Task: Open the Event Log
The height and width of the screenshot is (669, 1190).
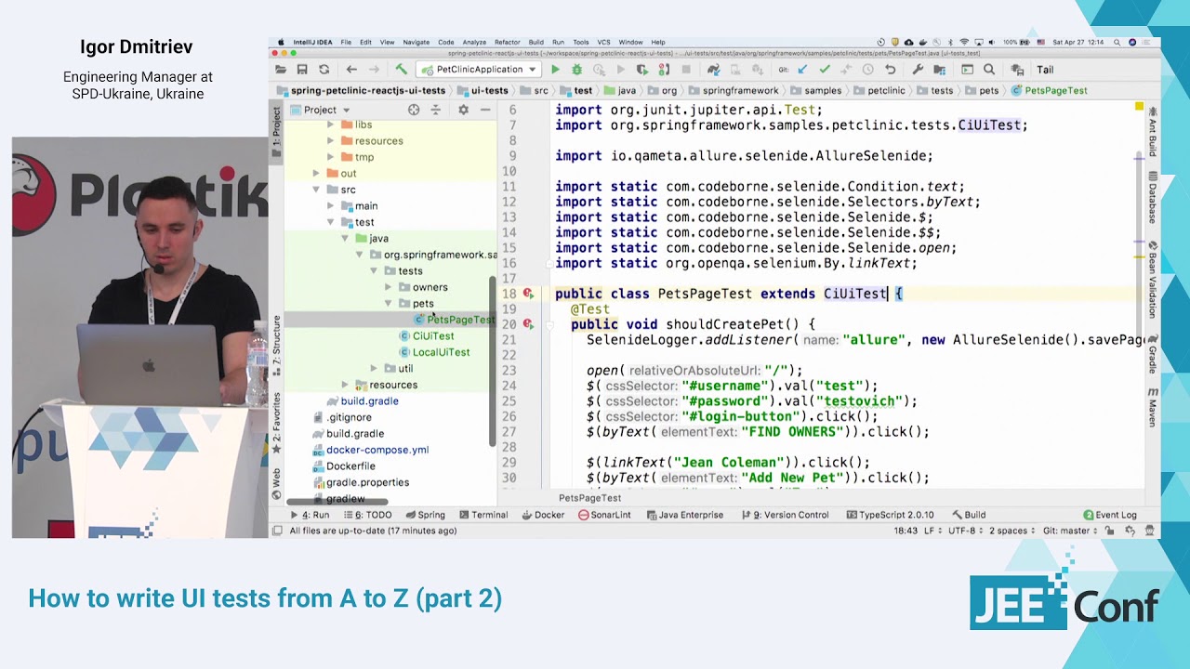Action: tap(1109, 515)
